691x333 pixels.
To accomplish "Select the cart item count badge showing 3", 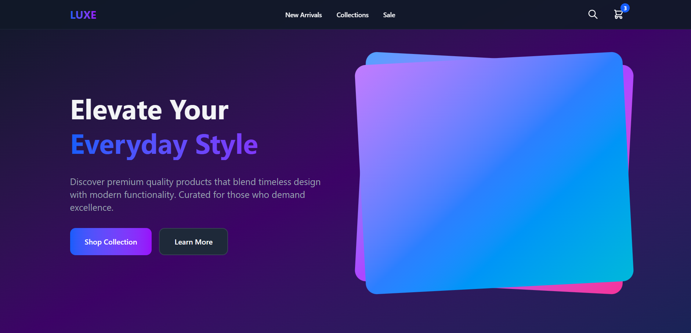I will click(624, 7).
